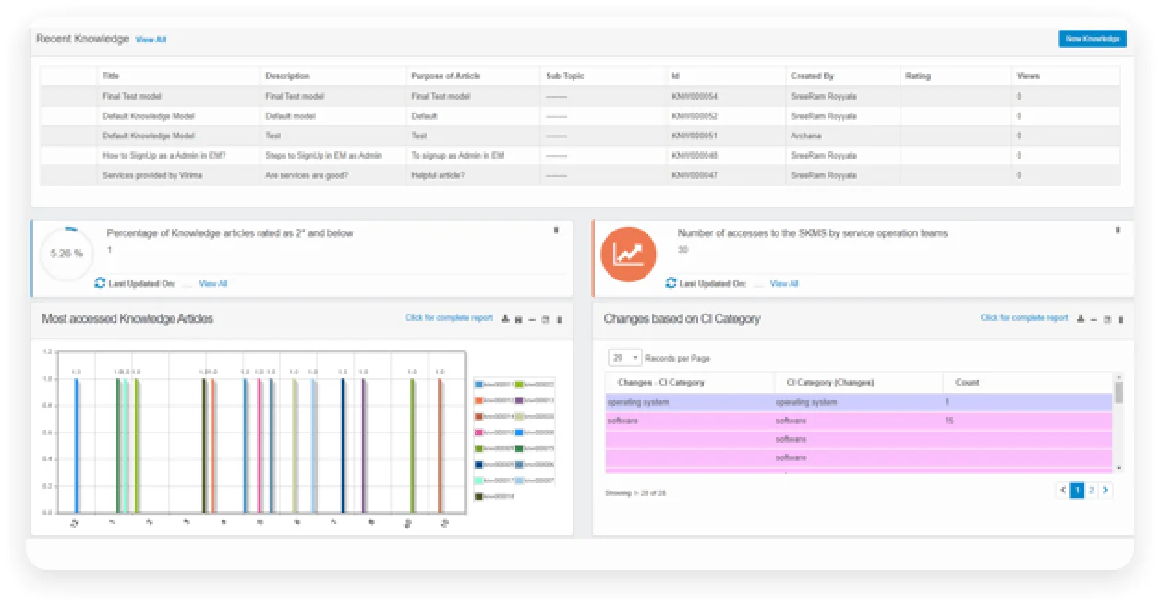Screen dimensions: 1160x605
Task: Click the CI Category table vertical scrollbar
Action: (x=1119, y=394)
